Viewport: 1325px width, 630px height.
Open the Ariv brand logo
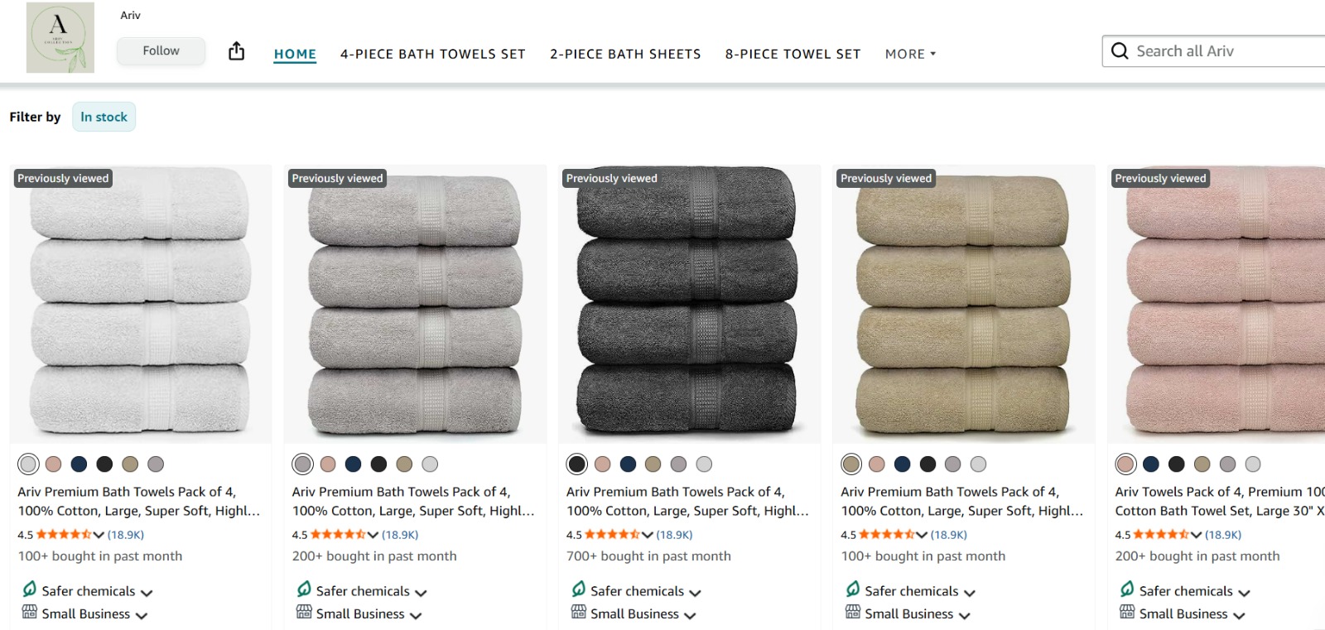(x=60, y=37)
